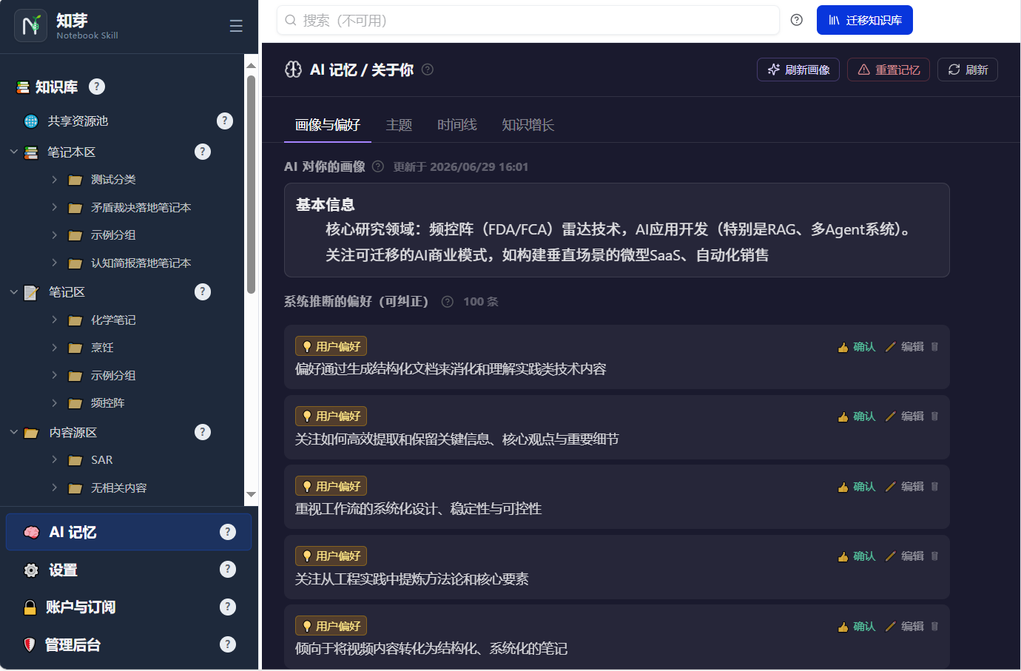Collapse the 内容源区 section
1021x671 pixels.
[13, 432]
